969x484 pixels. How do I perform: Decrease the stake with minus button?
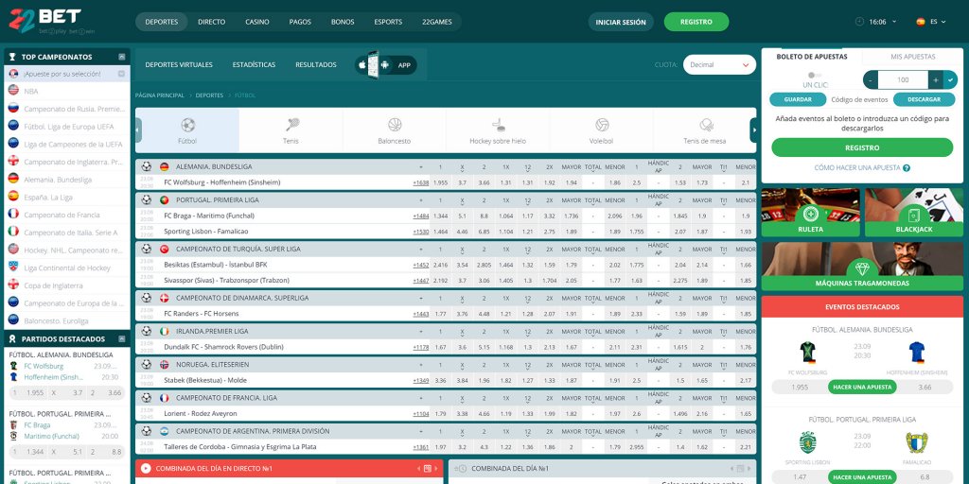(871, 79)
